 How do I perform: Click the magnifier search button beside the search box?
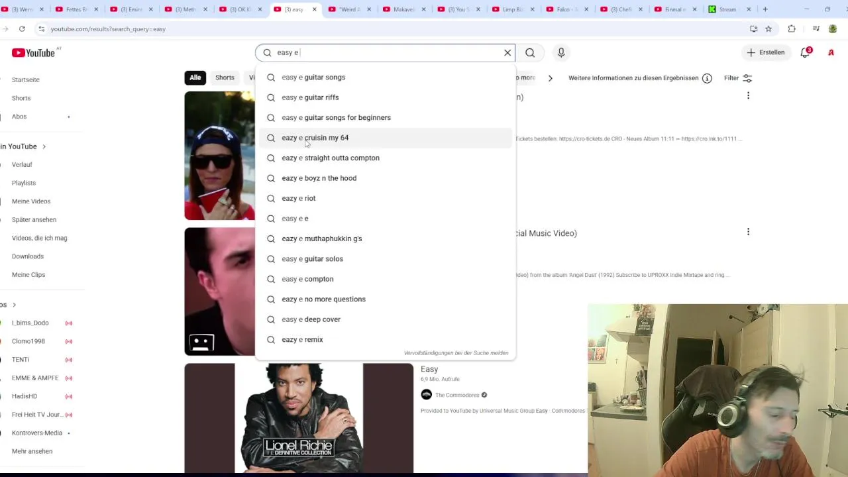530,52
